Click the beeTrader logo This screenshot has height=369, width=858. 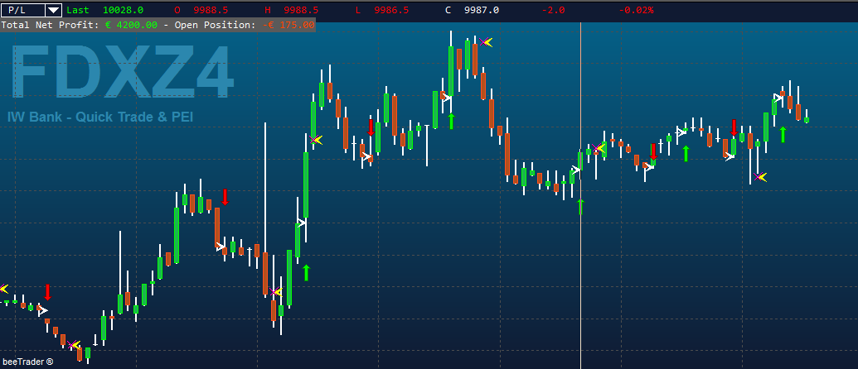[x=28, y=362]
